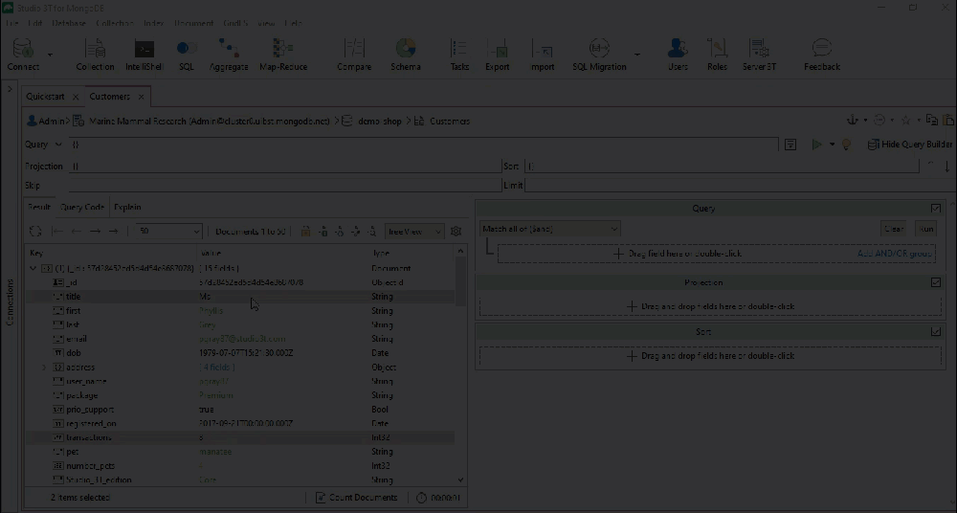Viewport: 957px width, 513px height.
Task: Open the Collection tool
Action: (x=95, y=55)
